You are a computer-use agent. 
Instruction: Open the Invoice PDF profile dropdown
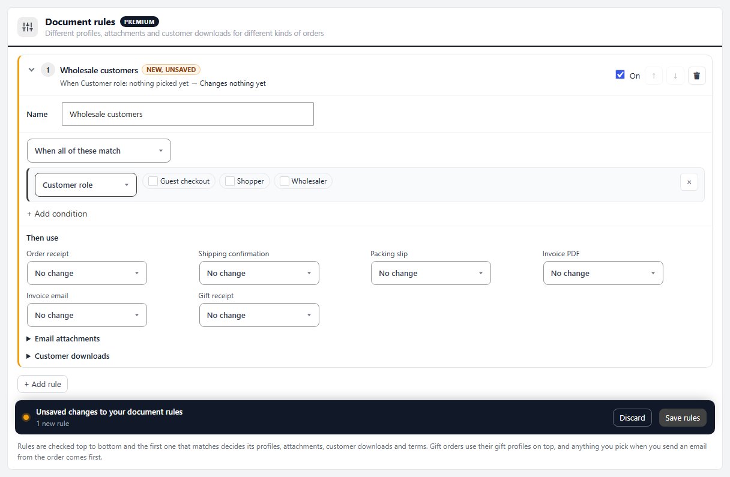(x=603, y=273)
